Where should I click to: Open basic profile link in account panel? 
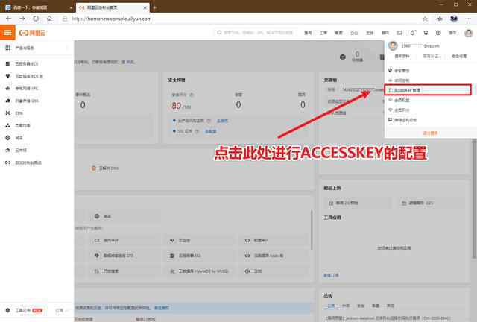[402, 57]
